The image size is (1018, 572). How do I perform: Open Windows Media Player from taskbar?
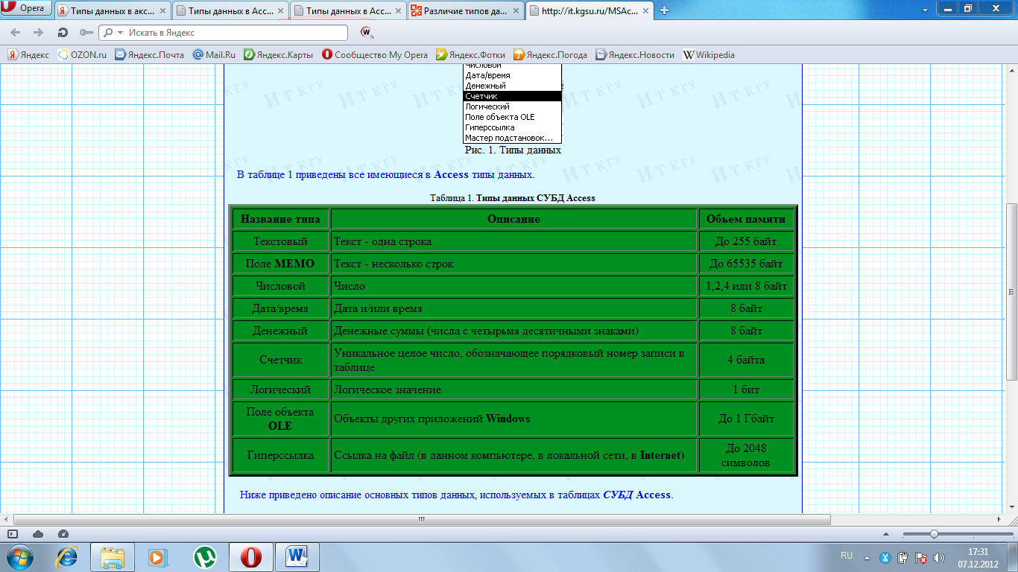pos(157,557)
